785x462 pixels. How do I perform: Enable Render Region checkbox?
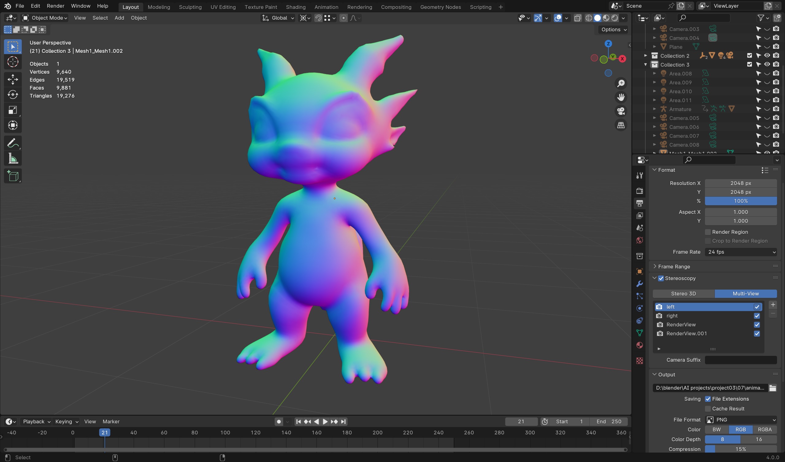pos(708,232)
